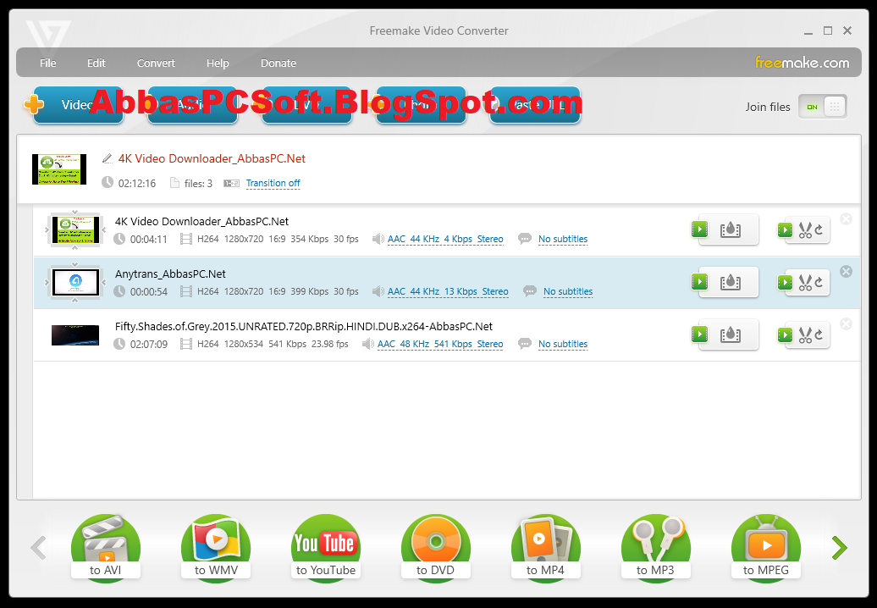This screenshot has width=877, height=608.
Task: Open cut editor for Fifty.Shades row
Action: (803, 335)
